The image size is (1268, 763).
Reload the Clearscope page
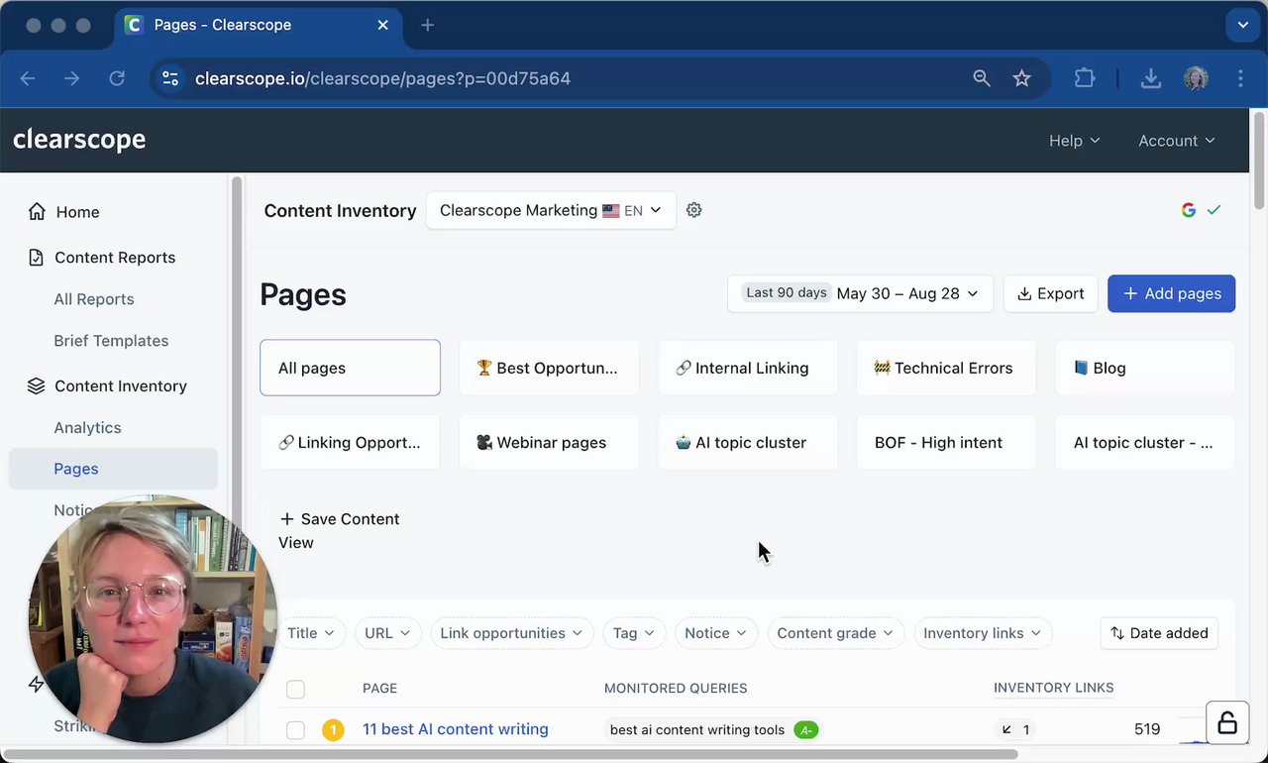pyautogui.click(x=117, y=78)
